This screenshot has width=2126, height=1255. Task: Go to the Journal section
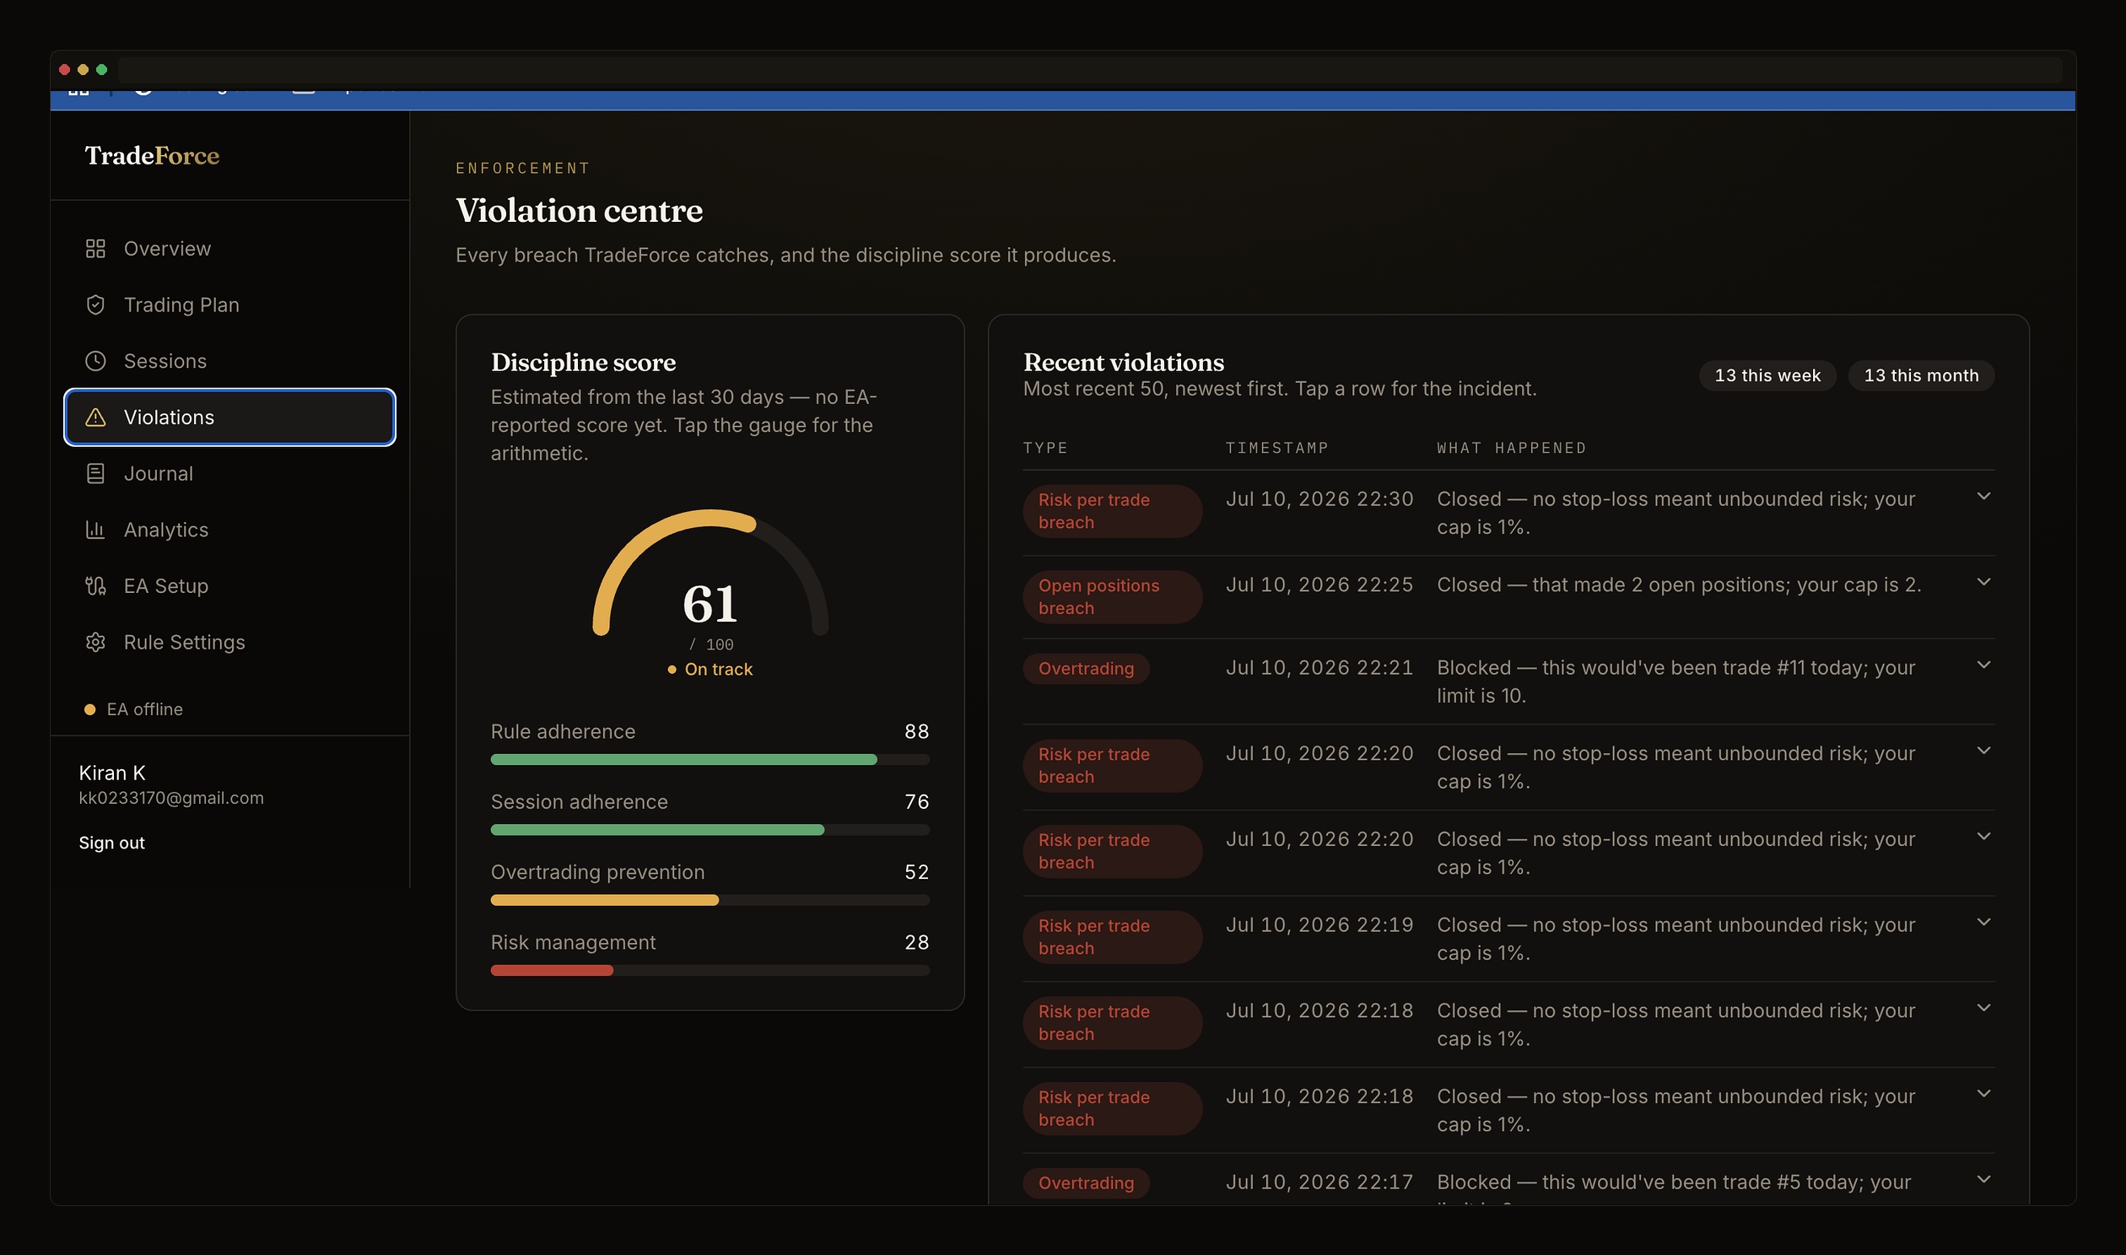coord(230,474)
